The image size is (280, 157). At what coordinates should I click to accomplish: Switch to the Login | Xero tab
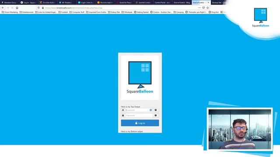[86, 3]
